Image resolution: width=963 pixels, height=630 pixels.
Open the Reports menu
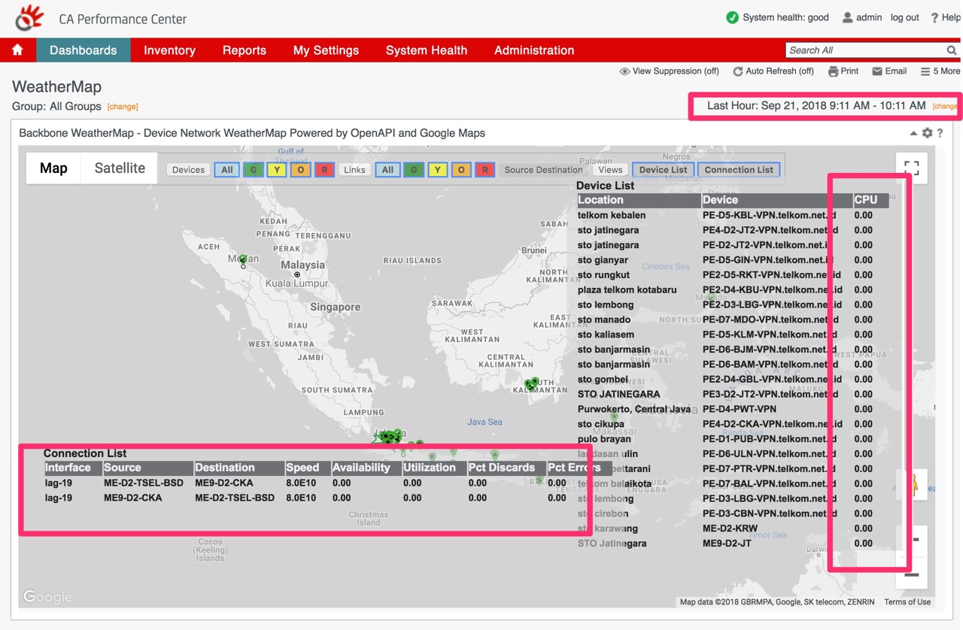pyautogui.click(x=245, y=50)
